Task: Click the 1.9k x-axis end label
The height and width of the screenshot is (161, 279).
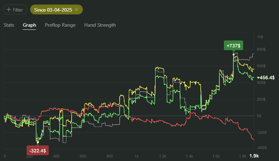Action: point(254,156)
